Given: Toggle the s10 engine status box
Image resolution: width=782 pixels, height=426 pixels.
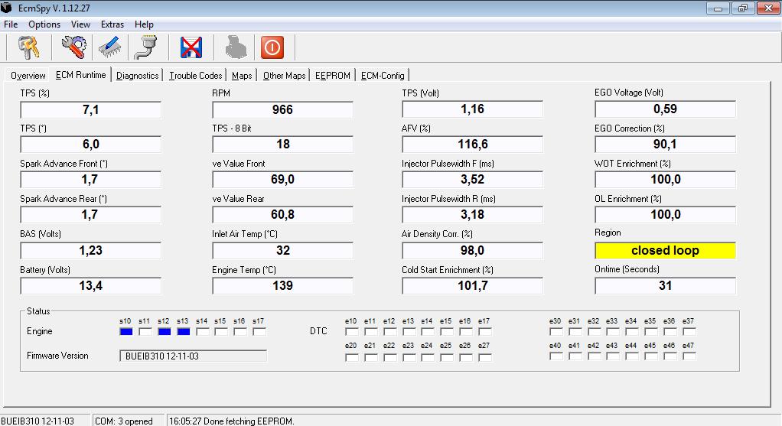Looking at the screenshot, I should click(126, 332).
